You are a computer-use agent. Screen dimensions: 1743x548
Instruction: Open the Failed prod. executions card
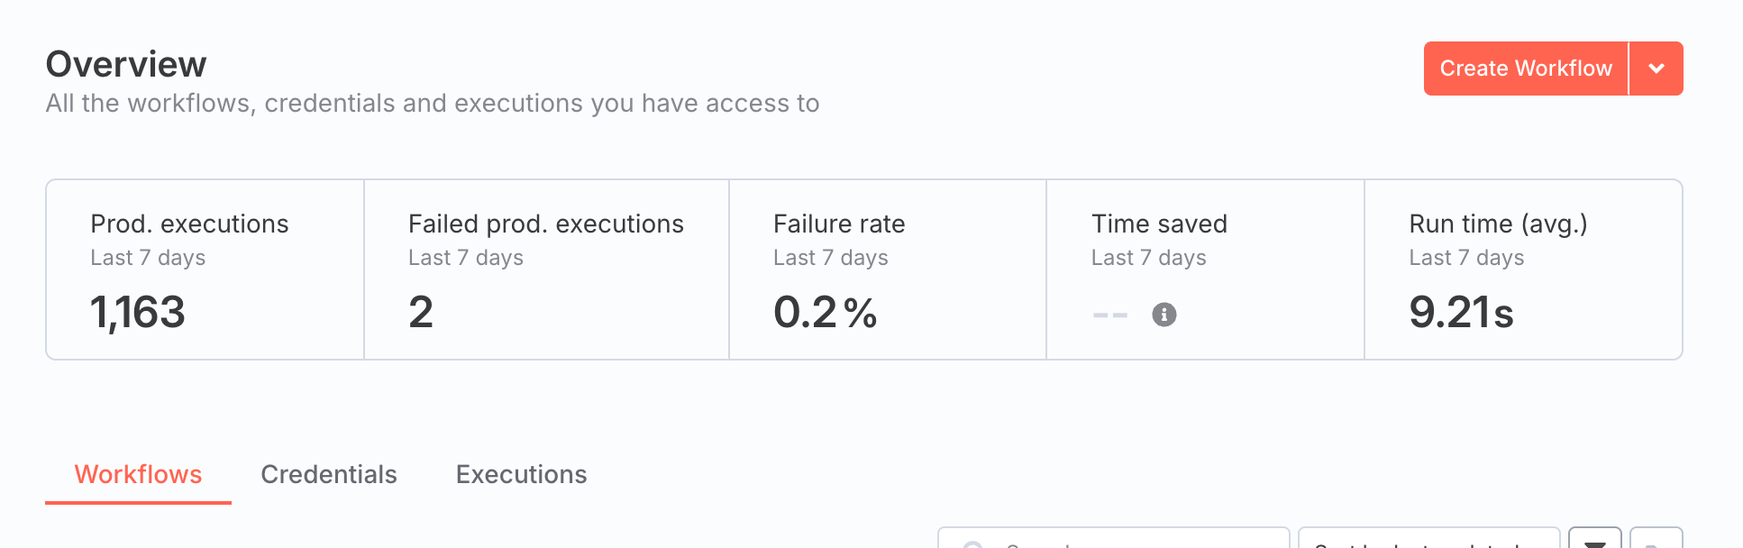pos(546,269)
